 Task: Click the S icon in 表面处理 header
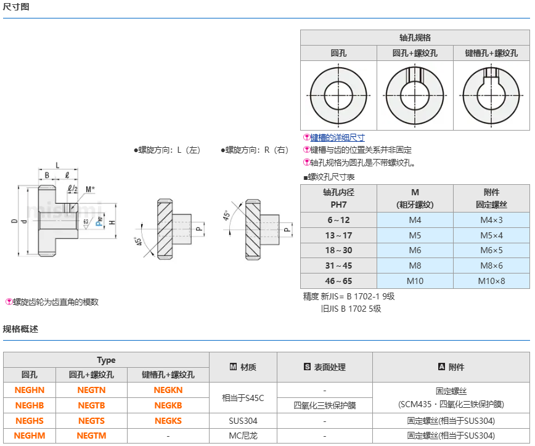click(307, 367)
